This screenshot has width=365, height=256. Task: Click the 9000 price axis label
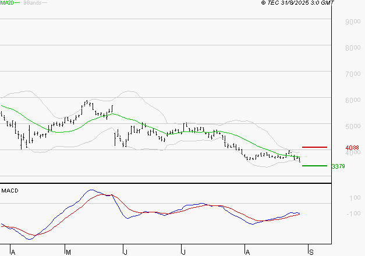tap(353, 22)
